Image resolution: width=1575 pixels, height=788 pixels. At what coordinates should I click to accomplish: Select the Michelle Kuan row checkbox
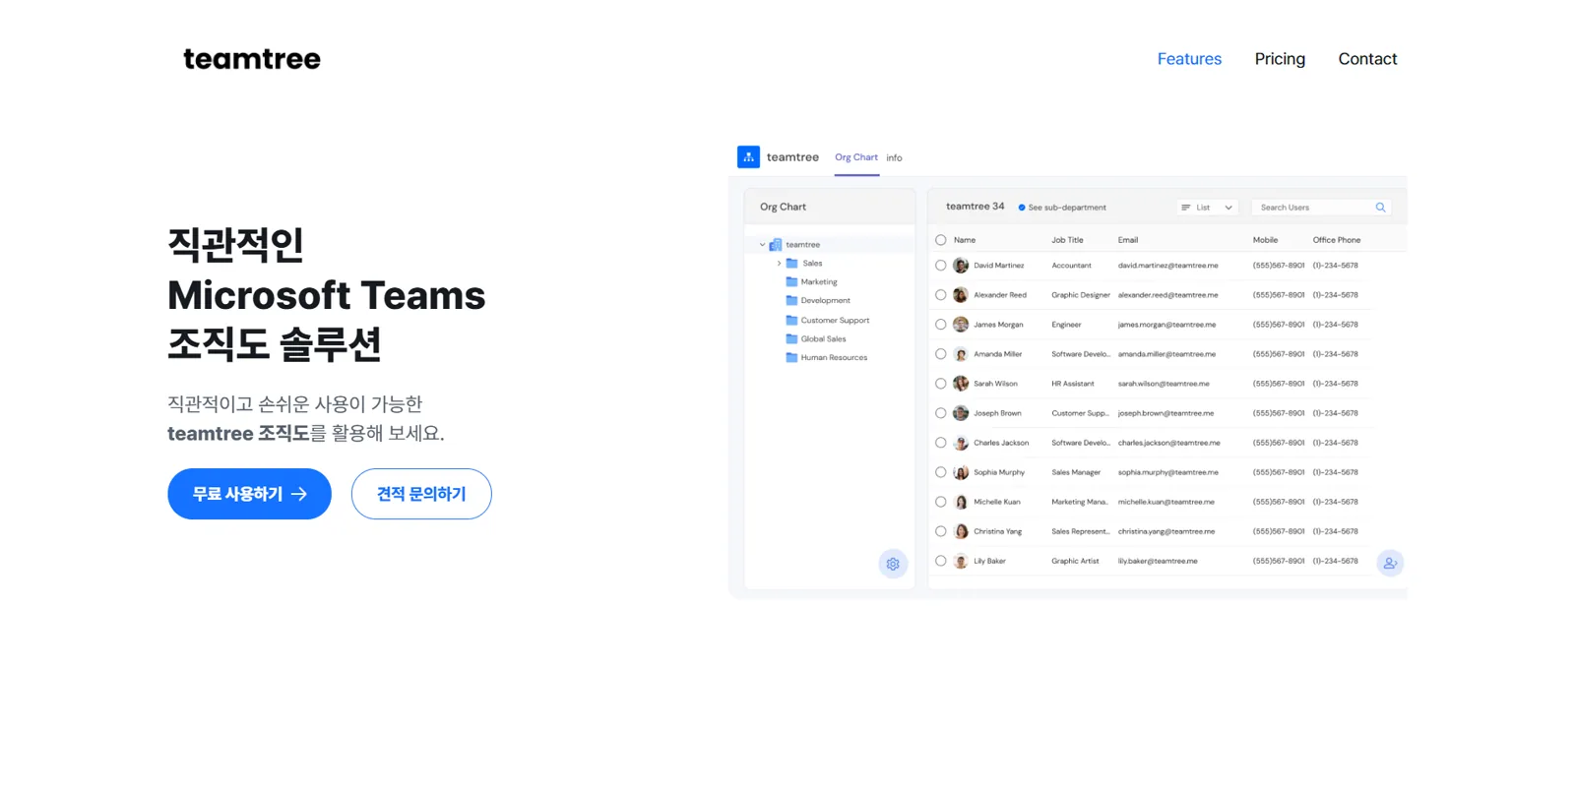[x=941, y=502]
